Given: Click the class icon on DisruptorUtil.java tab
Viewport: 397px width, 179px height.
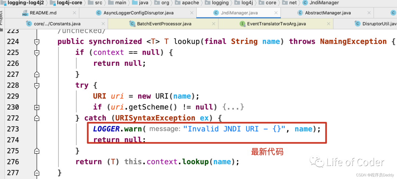Looking at the screenshot, I should pyautogui.click(x=358, y=24).
